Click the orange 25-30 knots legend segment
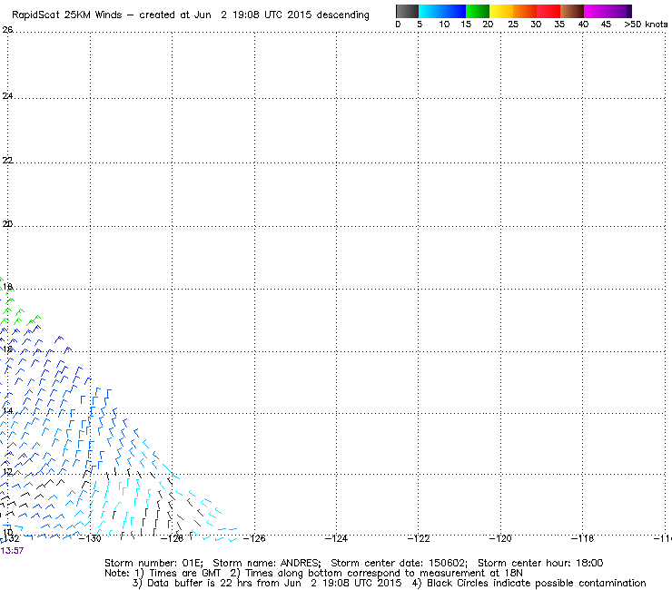This screenshot has width=672, height=590. tap(525, 11)
